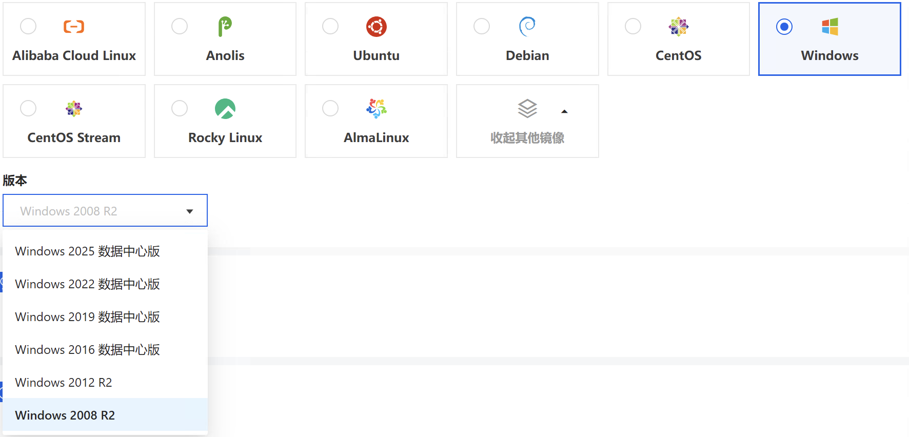
Task: Select the CentOS radio button
Action: tap(633, 26)
